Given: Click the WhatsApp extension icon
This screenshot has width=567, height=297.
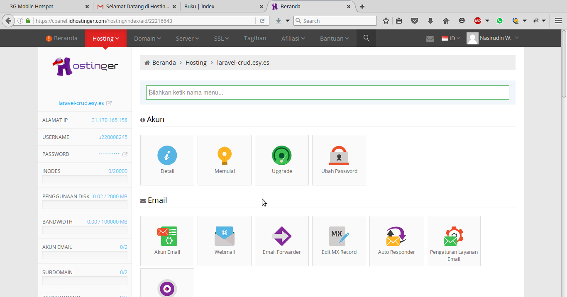Looking at the screenshot, I should 500,21.
